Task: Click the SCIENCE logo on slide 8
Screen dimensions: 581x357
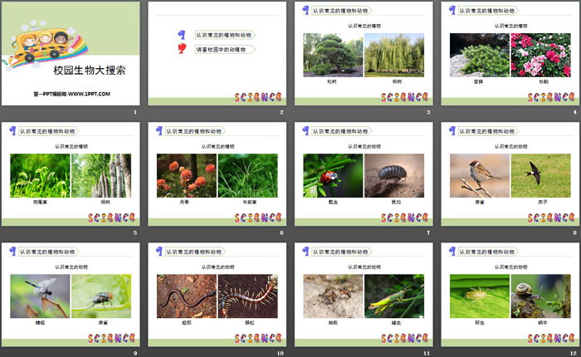Action: click(551, 218)
